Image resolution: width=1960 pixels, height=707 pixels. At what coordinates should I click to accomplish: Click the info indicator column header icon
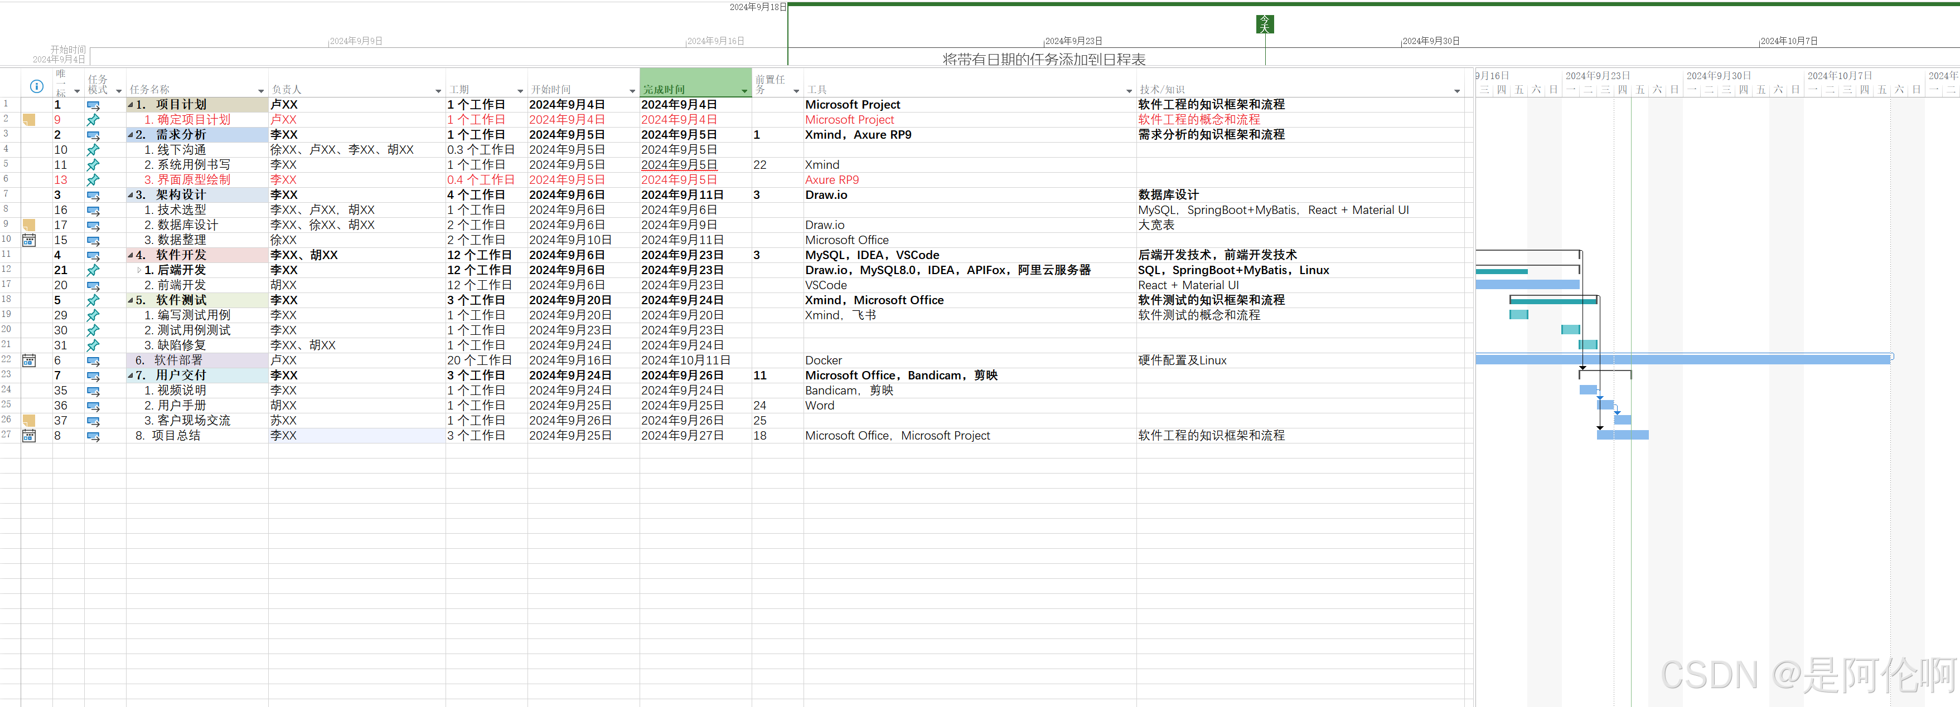[x=36, y=86]
